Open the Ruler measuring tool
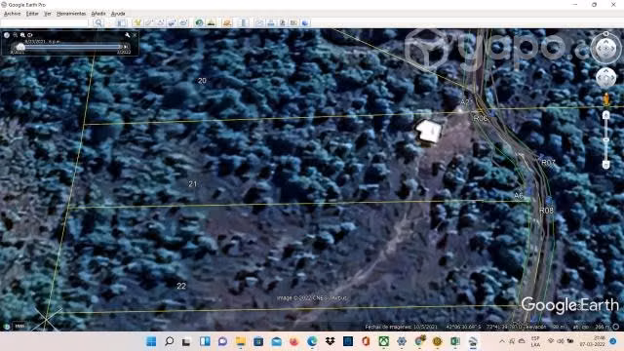 243,22
